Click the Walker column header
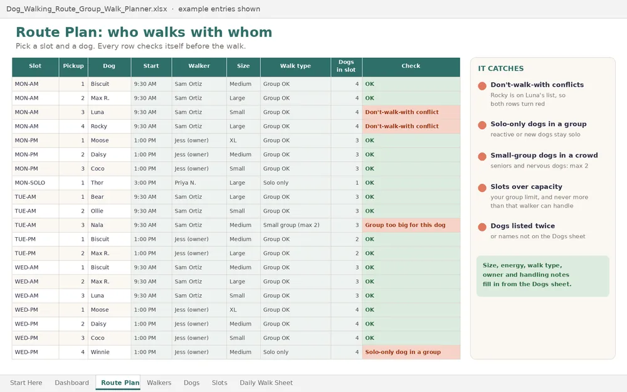 [x=199, y=67]
